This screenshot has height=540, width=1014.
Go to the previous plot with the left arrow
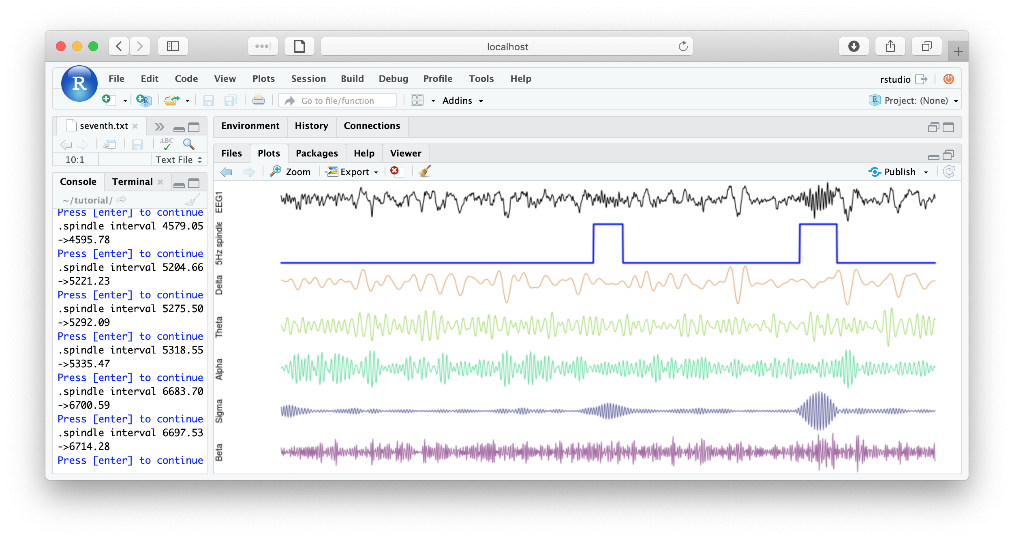point(226,172)
